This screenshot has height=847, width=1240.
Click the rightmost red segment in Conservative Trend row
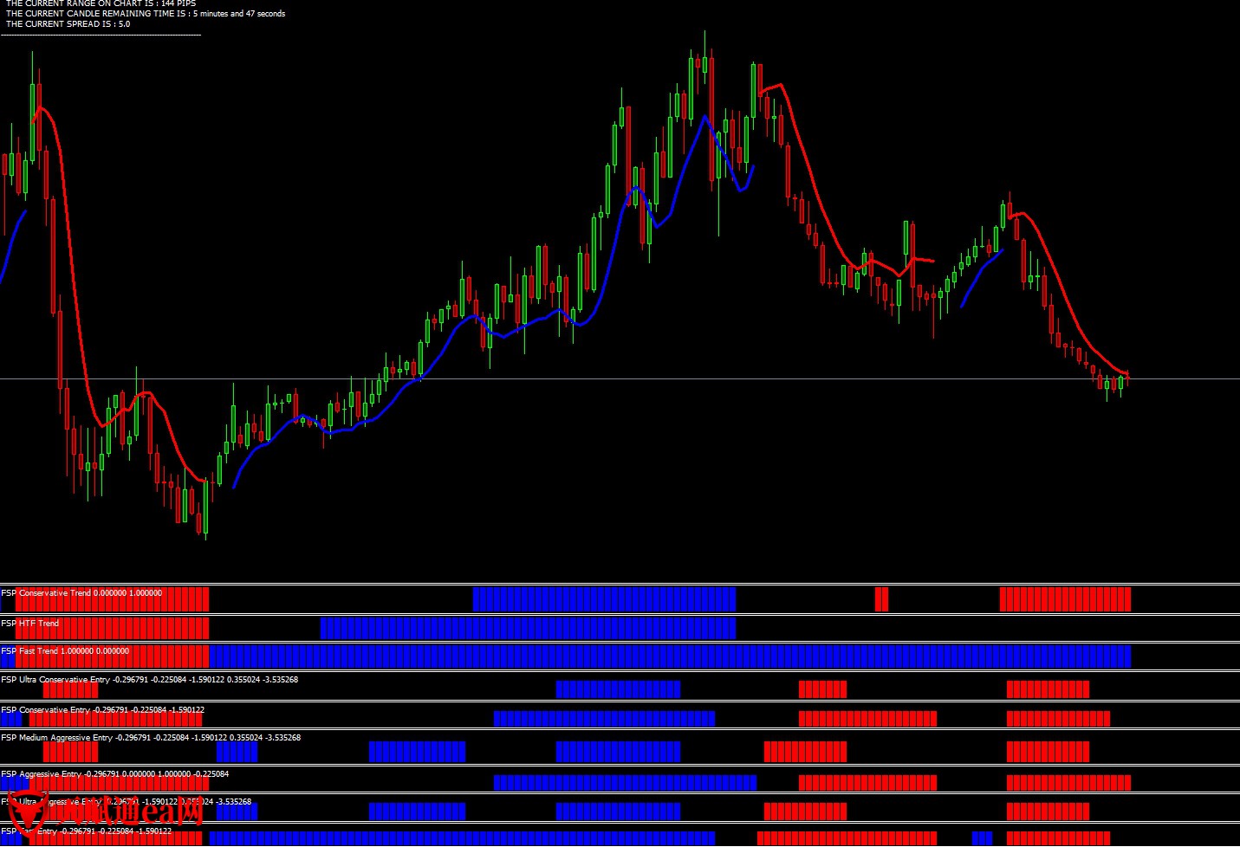pos(1065,599)
